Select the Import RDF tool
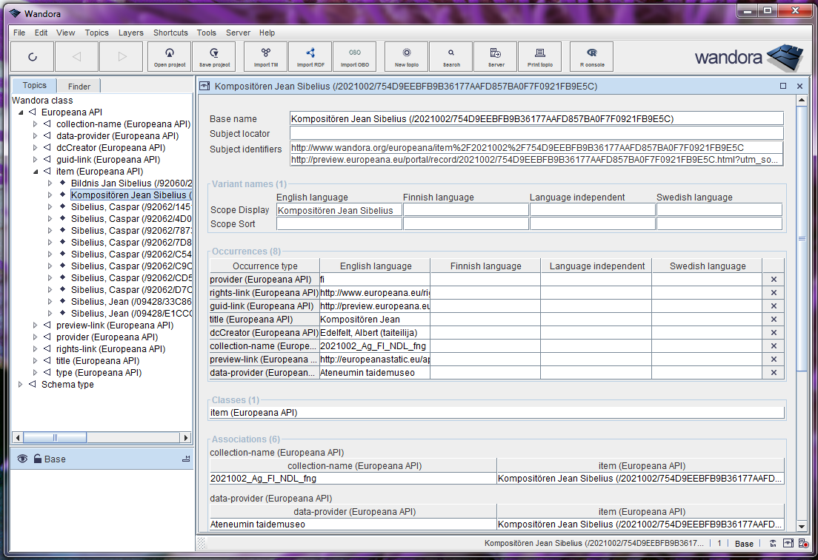818x560 pixels. (x=310, y=56)
